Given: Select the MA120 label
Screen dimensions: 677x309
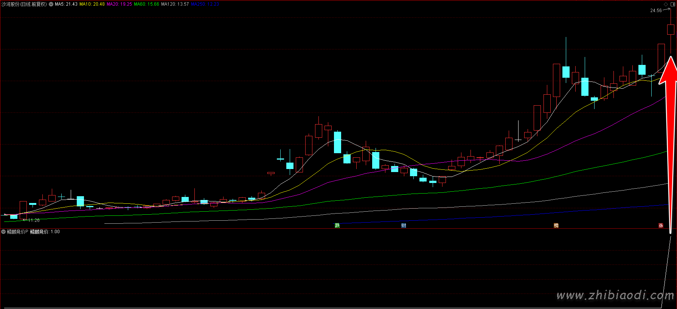Looking at the screenshot, I should tap(175, 4).
